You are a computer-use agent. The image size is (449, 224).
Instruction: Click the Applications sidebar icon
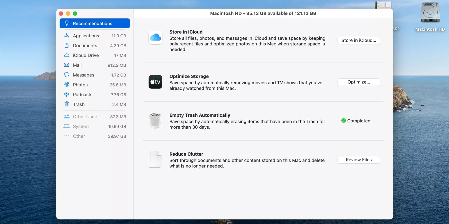coord(67,36)
